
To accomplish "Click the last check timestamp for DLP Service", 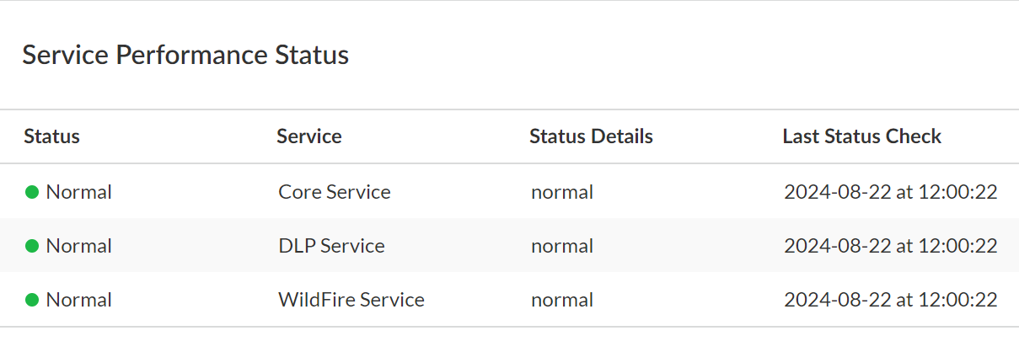I will click(890, 246).
